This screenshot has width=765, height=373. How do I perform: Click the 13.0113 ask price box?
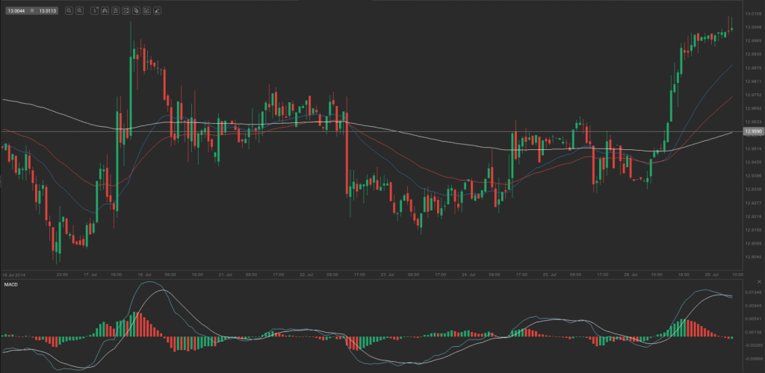(48, 11)
